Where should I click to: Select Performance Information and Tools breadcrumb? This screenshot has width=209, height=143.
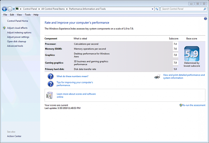point(87,9)
